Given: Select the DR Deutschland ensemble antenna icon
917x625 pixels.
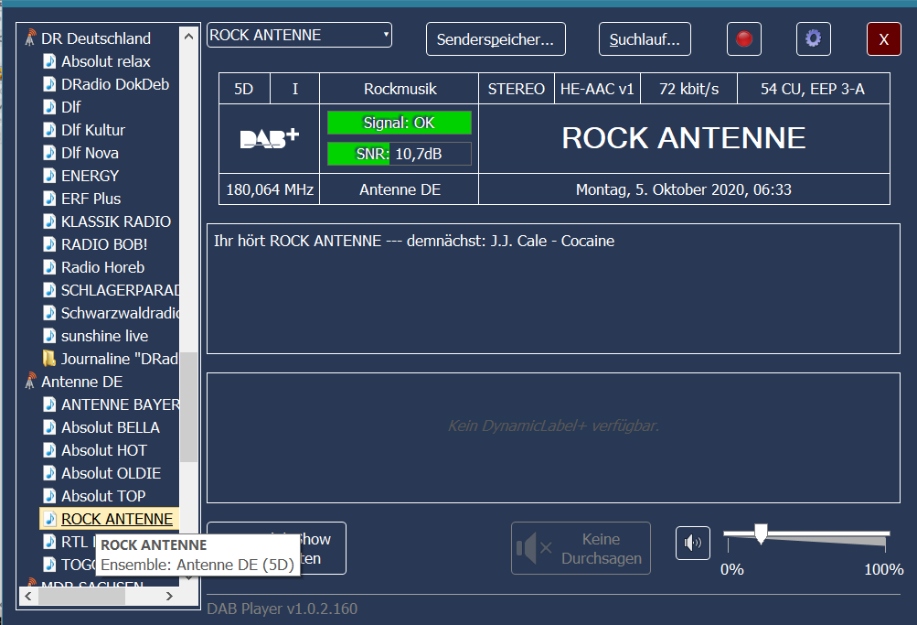Looking at the screenshot, I should click(x=30, y=38).
